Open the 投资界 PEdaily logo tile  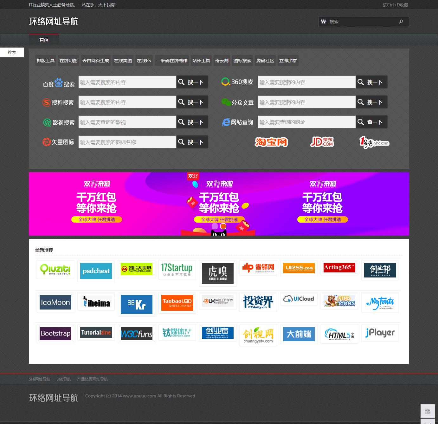[258, 302]
